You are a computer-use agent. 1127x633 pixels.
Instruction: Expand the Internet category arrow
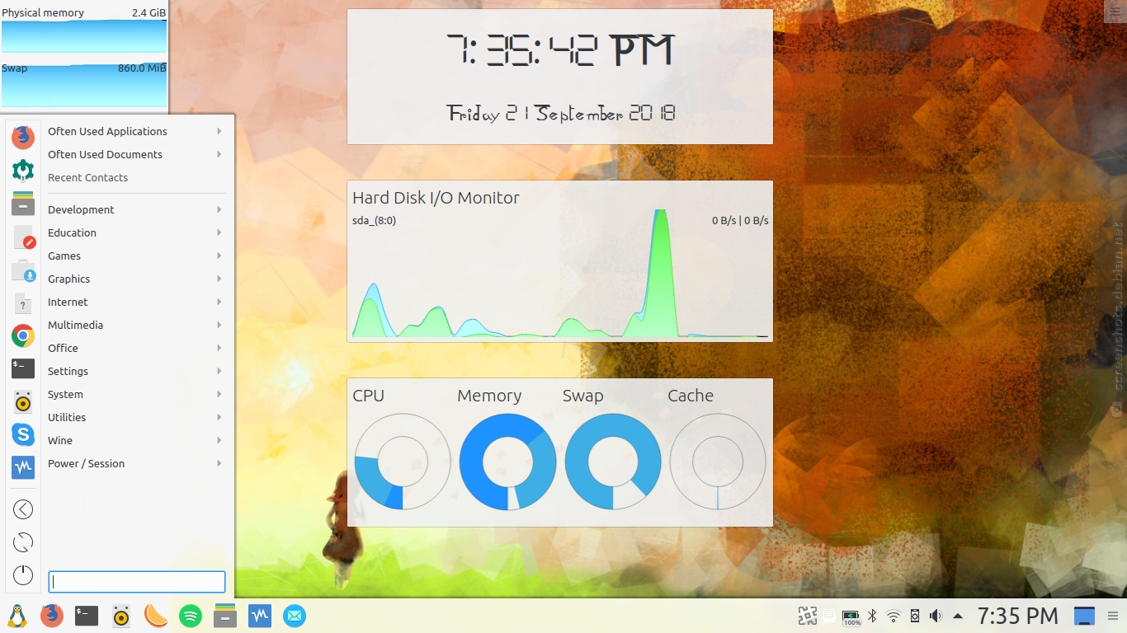219,302
